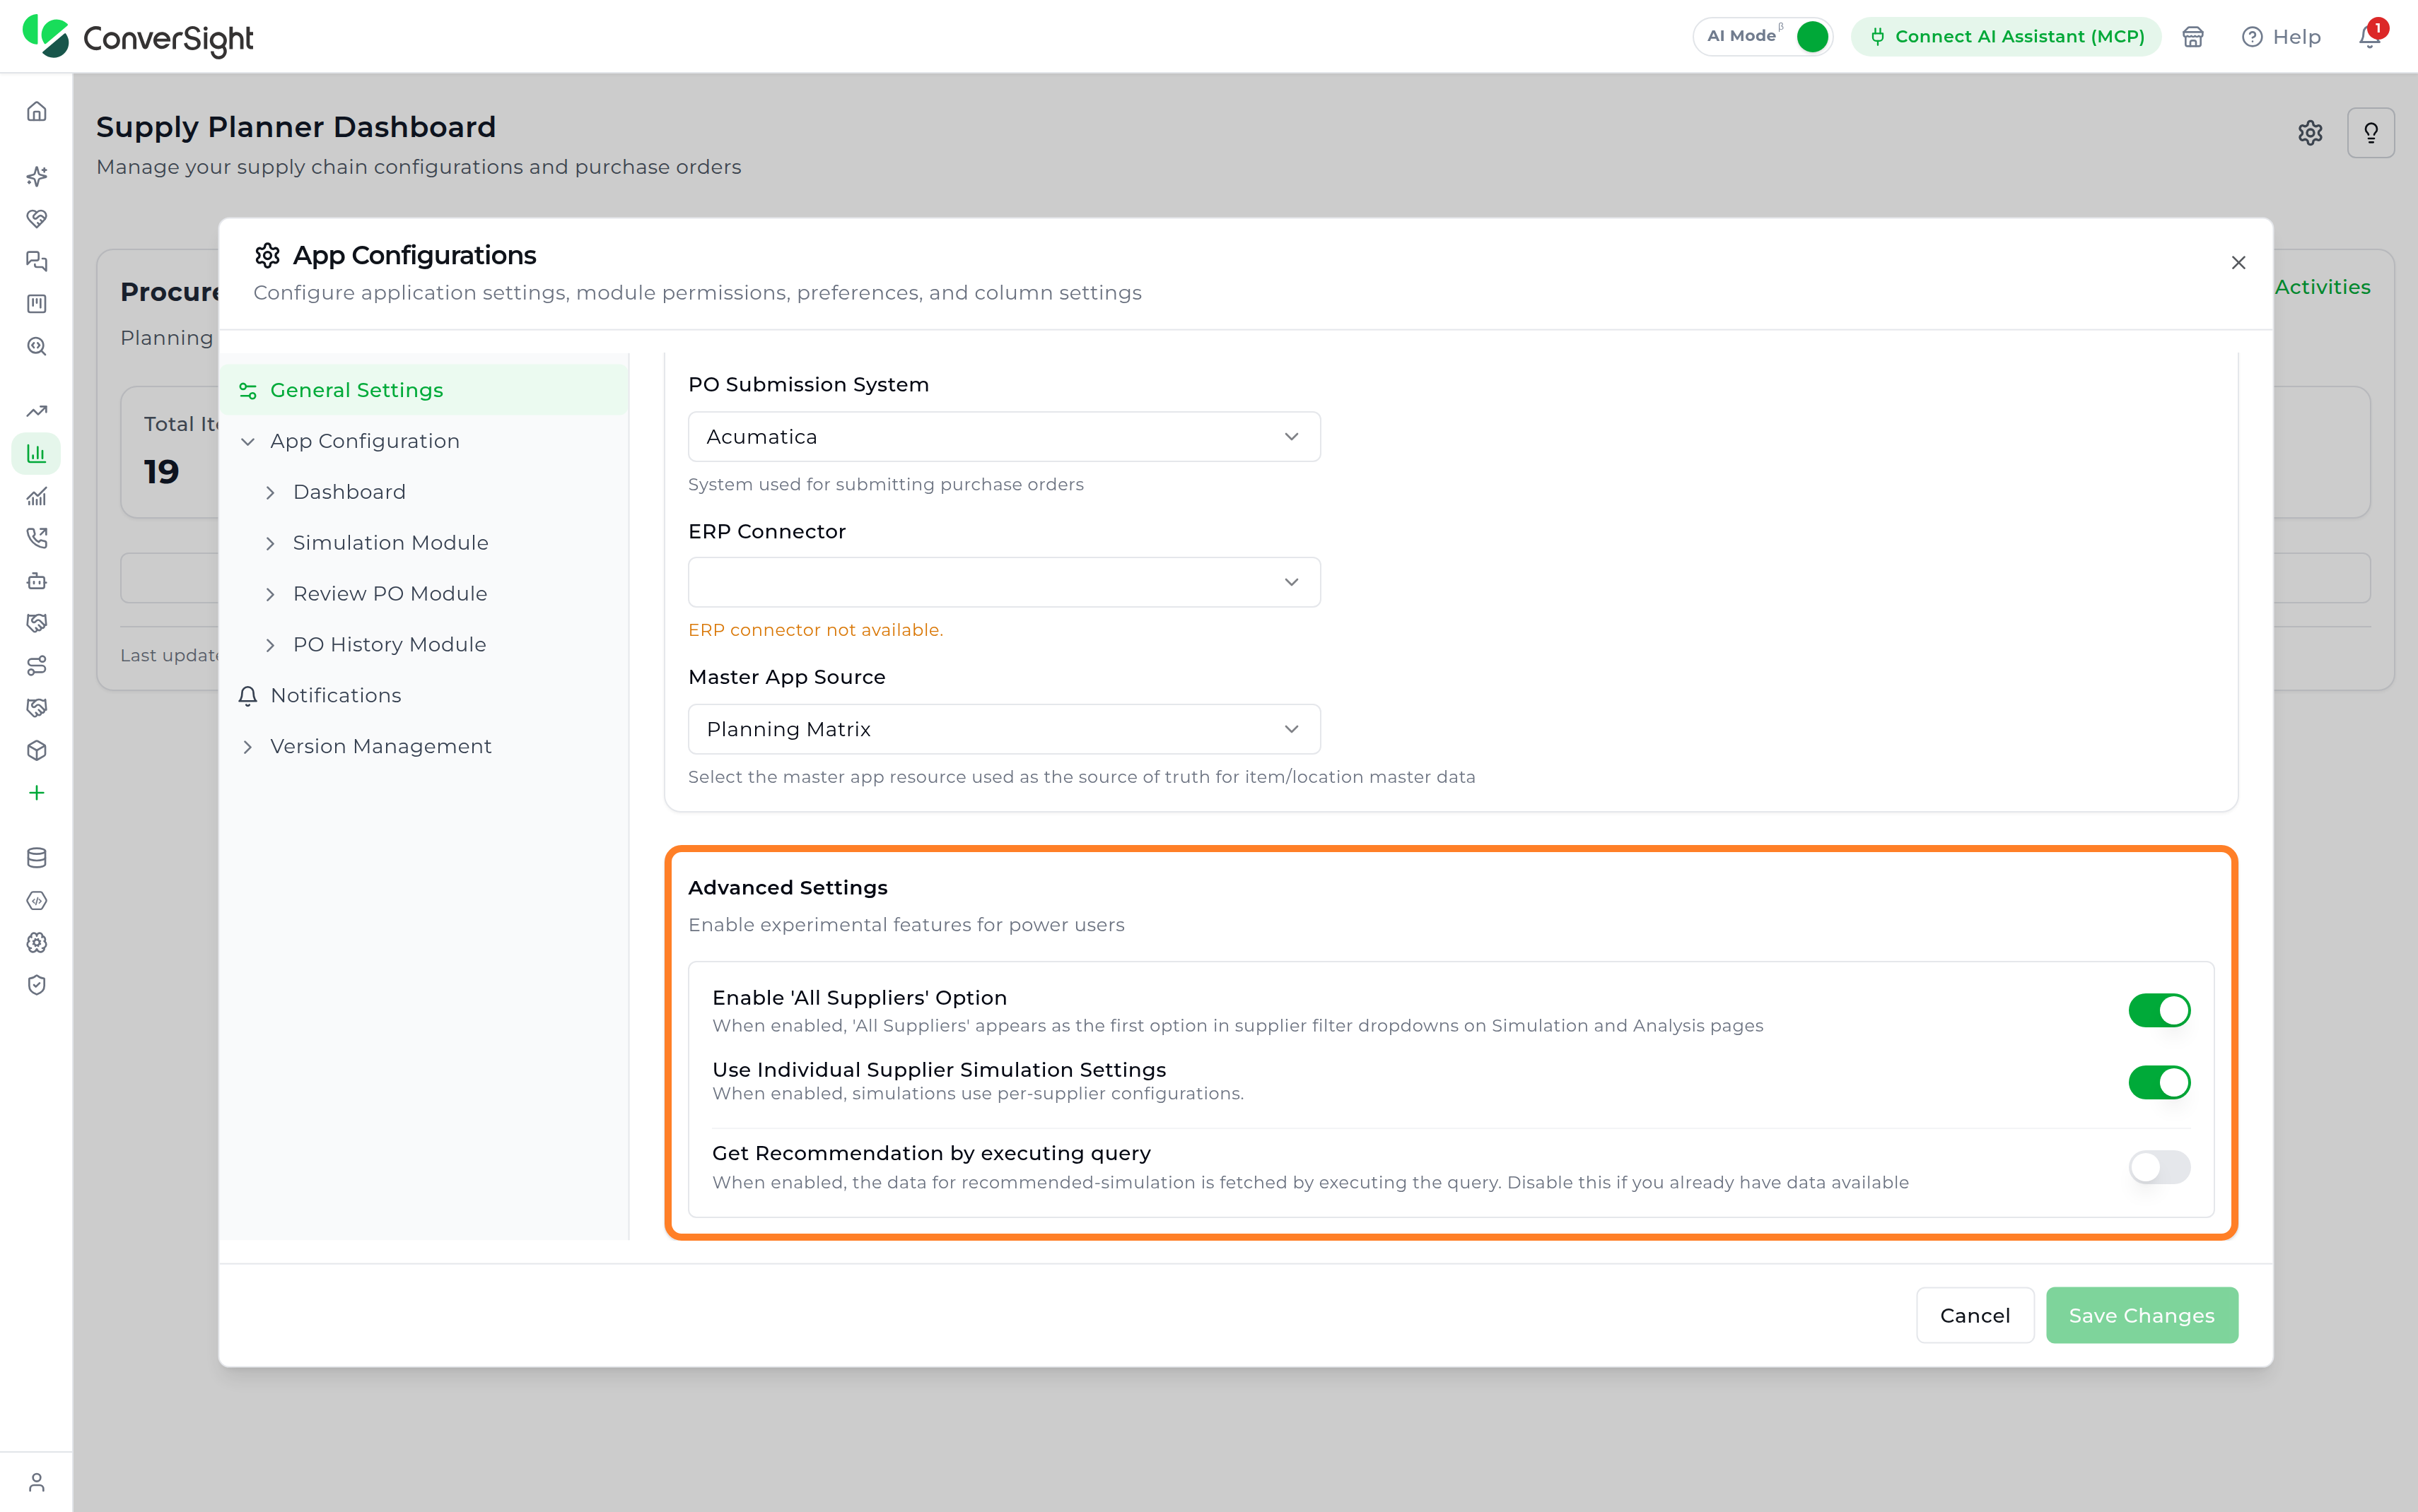Open the trending line chart sidebar icon

point(37,411)
